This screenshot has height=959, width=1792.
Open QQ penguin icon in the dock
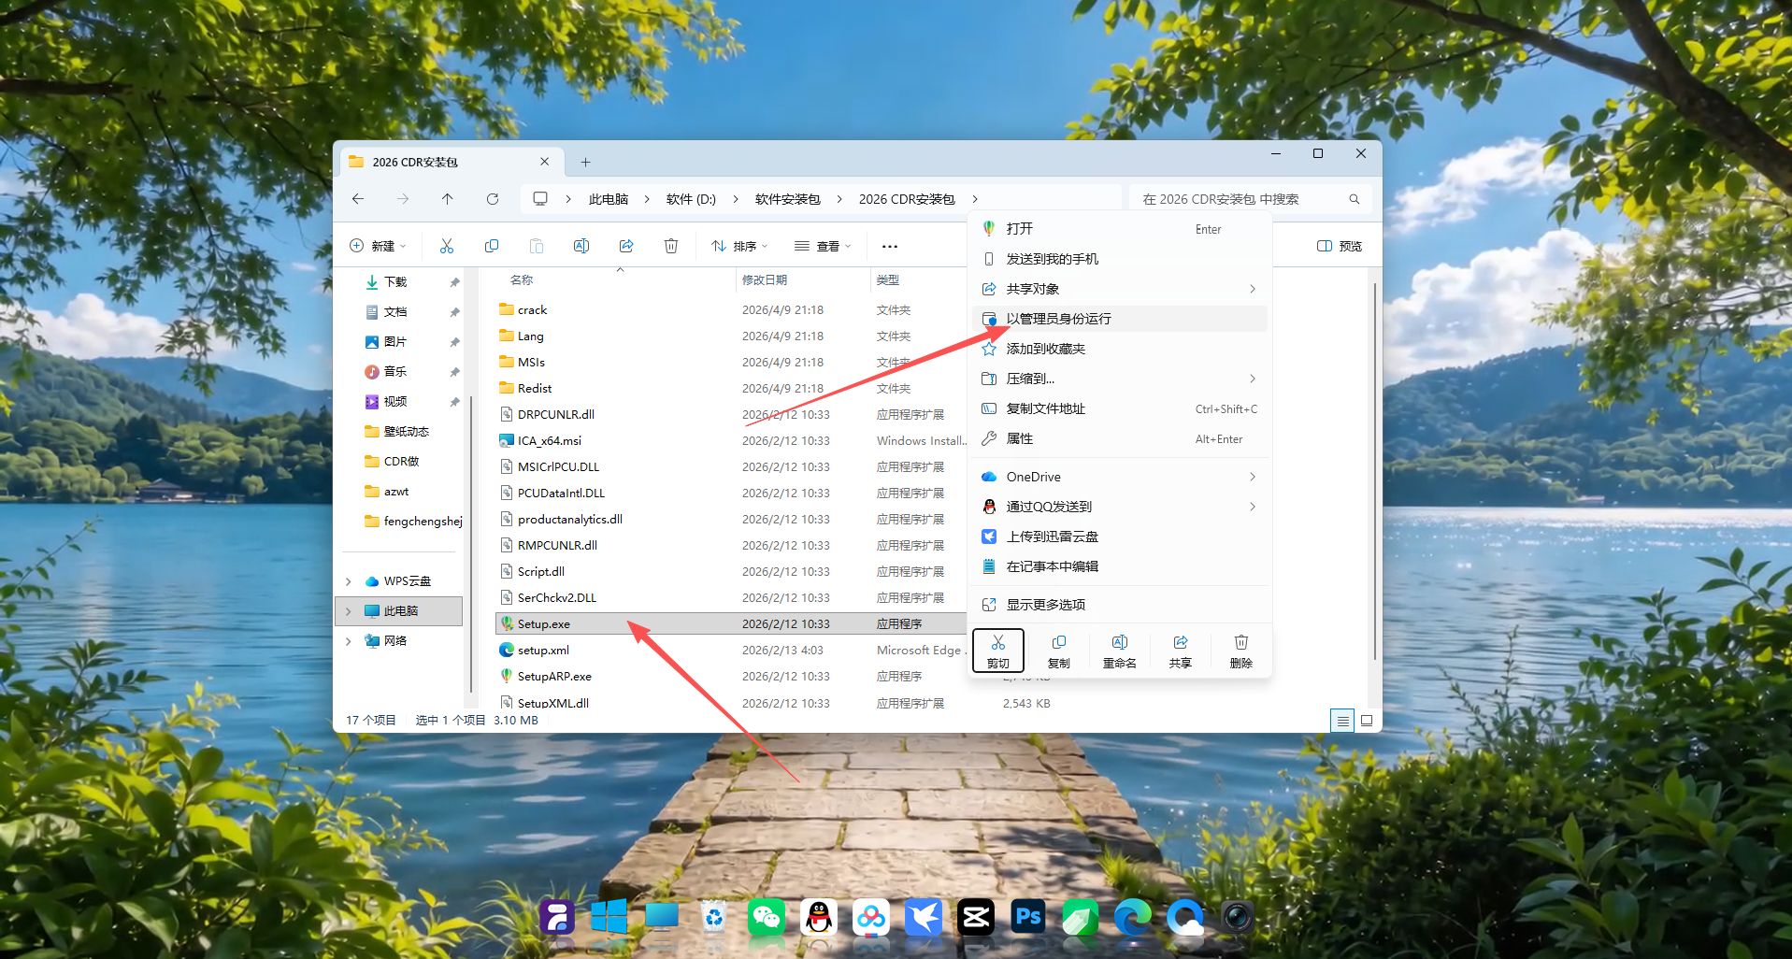[x=819, y=917]
